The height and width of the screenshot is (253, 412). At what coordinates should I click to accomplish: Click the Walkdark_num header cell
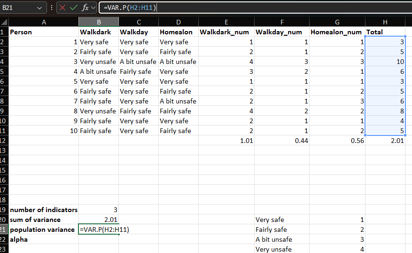pos(226,32)
